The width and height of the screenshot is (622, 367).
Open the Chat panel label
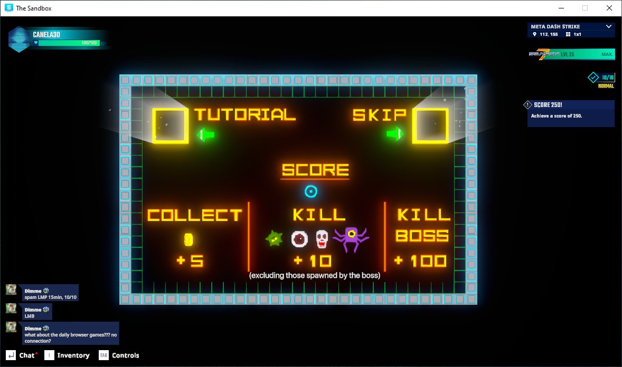pyautogui.click(x=27, y=355)
